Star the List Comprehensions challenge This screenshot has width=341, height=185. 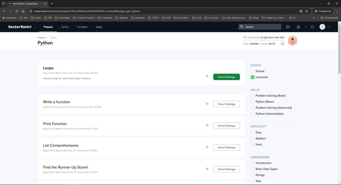coord(207,147)
